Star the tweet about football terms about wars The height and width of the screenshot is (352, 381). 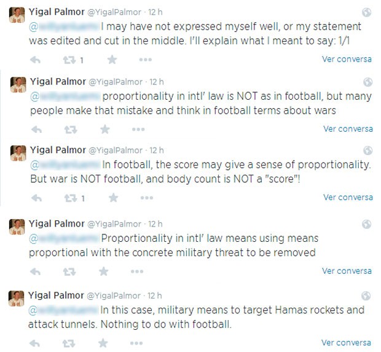(x=105, y=129)
